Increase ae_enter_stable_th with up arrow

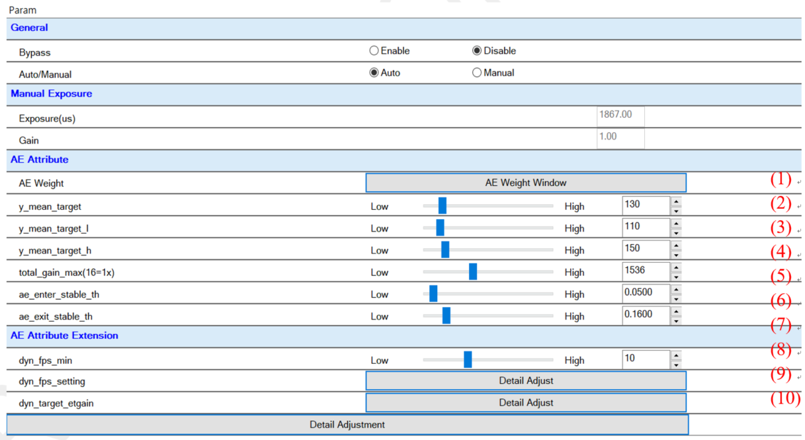675,290
